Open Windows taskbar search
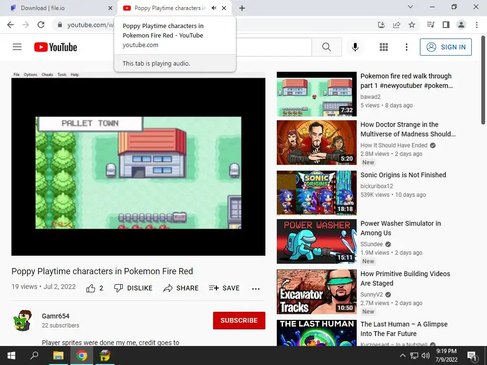 coord(34,355)
